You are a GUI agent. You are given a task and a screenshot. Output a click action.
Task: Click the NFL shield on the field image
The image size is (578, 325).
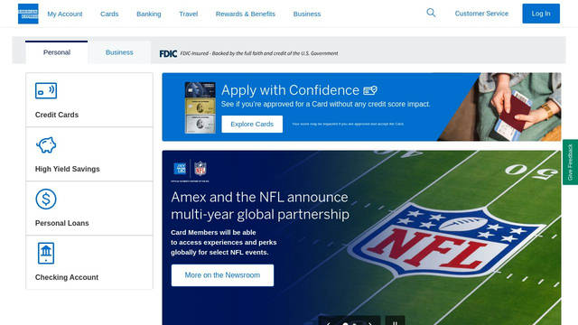(446, 241)
